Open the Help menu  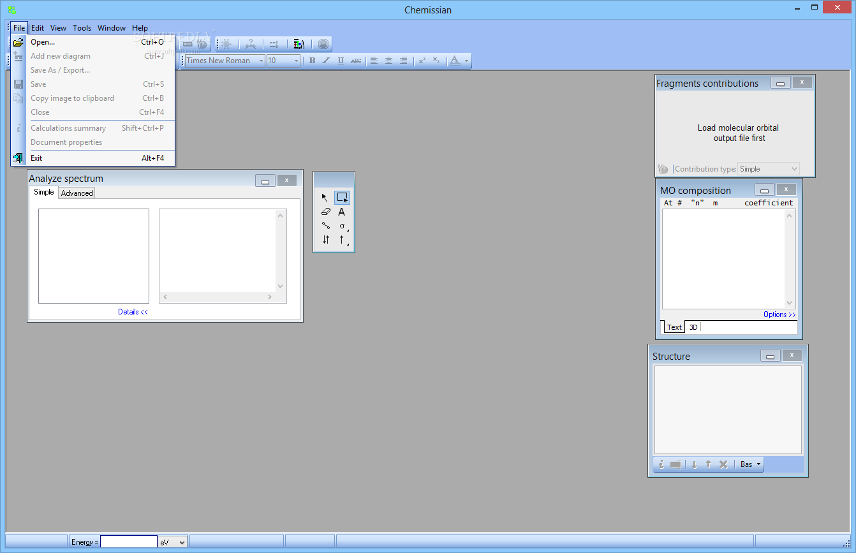(140, 28)
